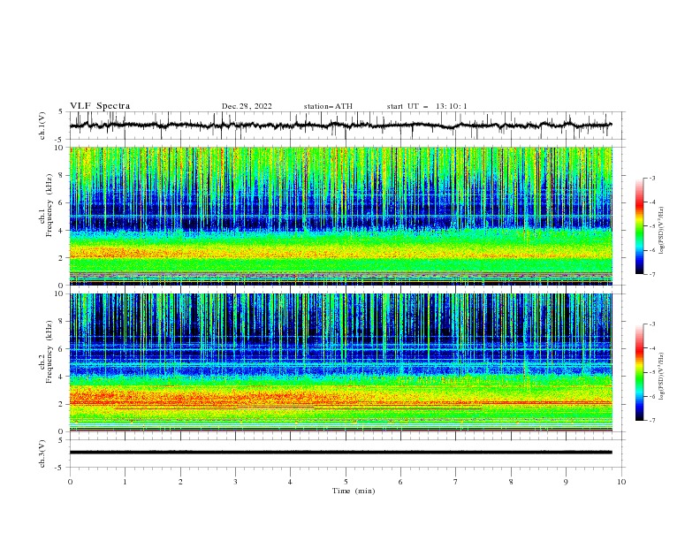Click the ch.1 voltage waveform trace

tap(340, 126)
